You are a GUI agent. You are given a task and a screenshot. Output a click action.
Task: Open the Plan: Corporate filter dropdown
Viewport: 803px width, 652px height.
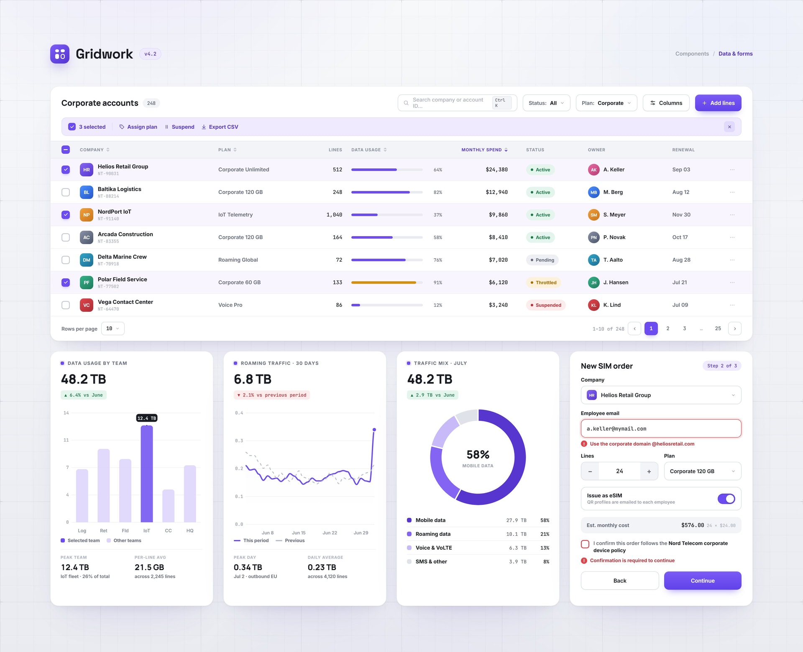[x=606, y=103]
